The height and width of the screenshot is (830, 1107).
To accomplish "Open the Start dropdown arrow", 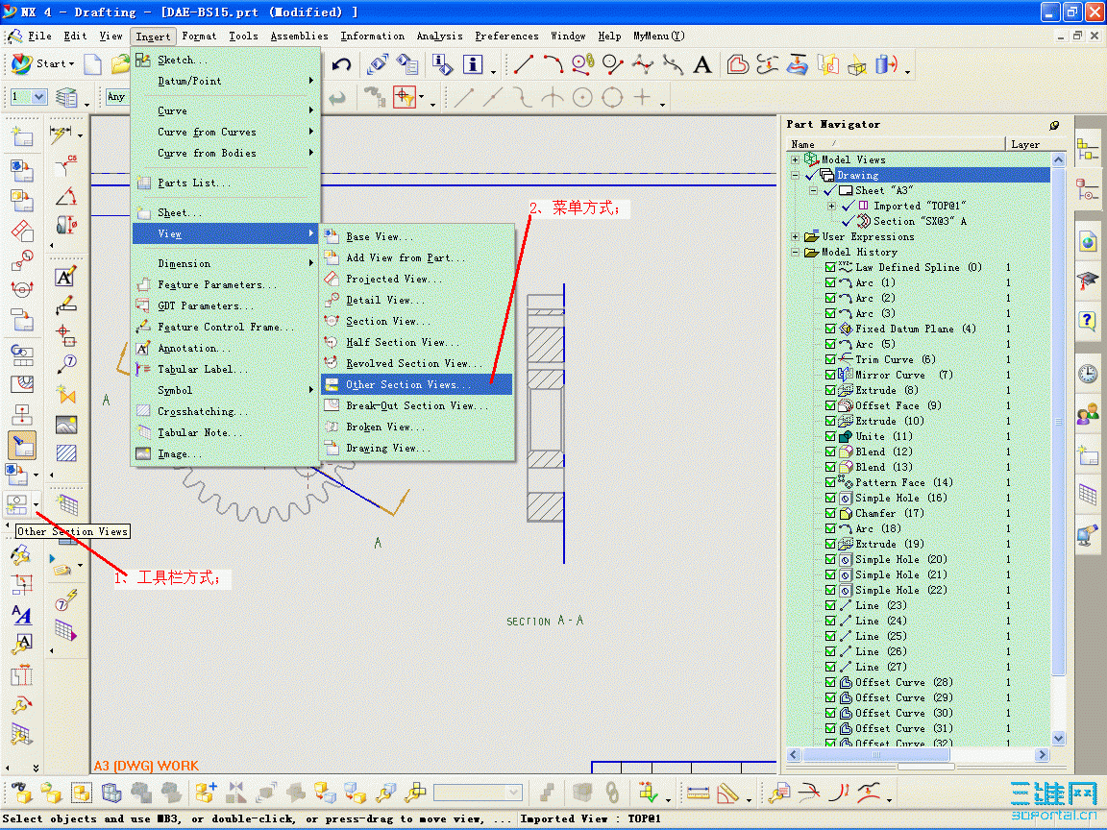I will [71, 64].
